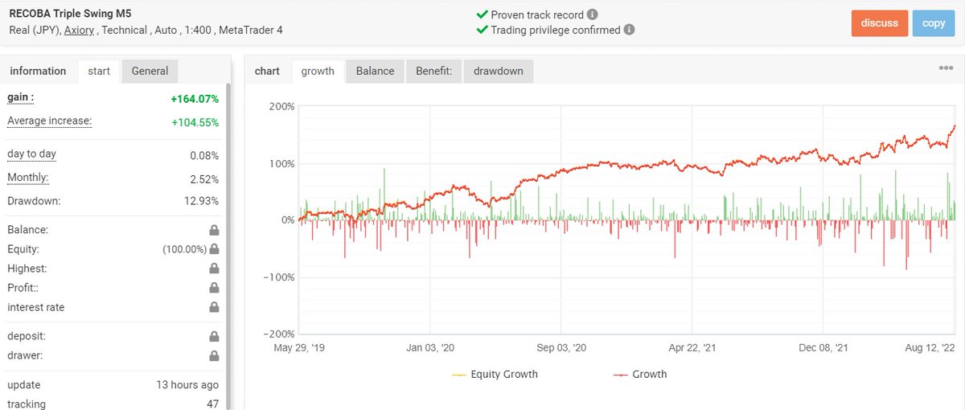Click the Dec 08, '21 axis label
Image resolution: width=965 pixels, height=410 pixels.
click(x=823, y=348)
